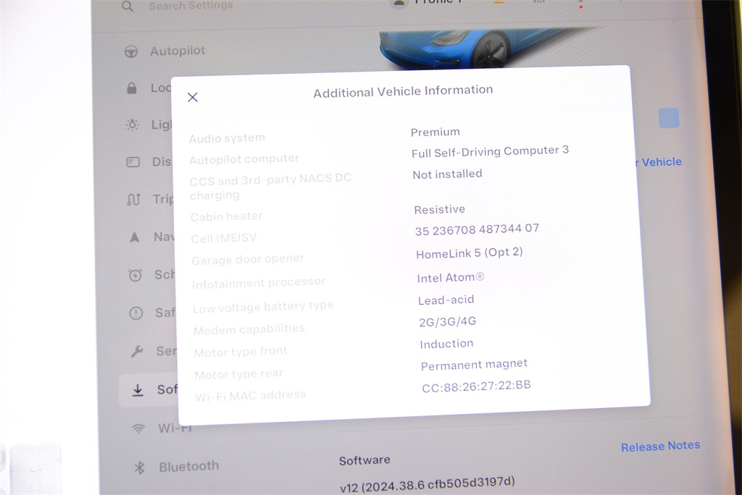Viewport: 742px width, 495px height.
Task: Click the Premium audio value
Action: [435, 132]
